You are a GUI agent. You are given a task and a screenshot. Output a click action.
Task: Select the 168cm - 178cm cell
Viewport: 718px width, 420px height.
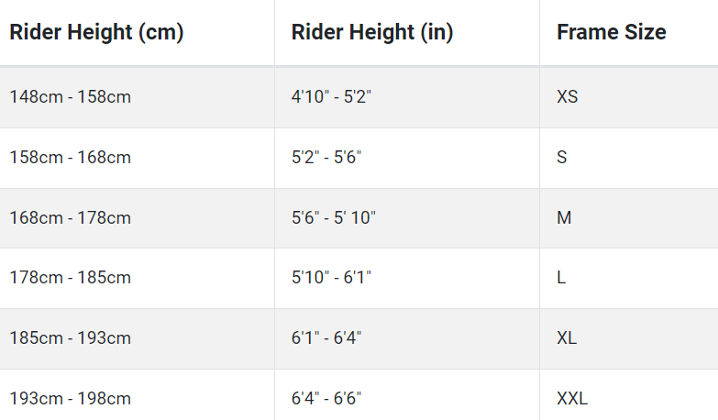click(x=137, y=218)
